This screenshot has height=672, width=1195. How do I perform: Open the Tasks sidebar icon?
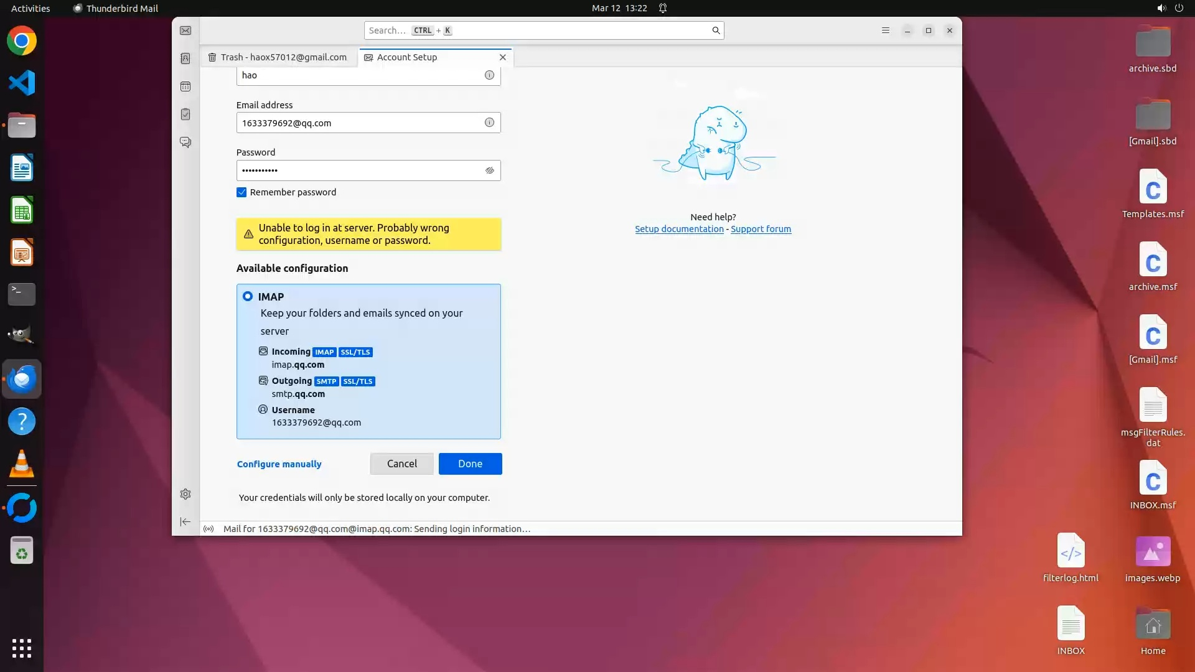tap(185, 114)
